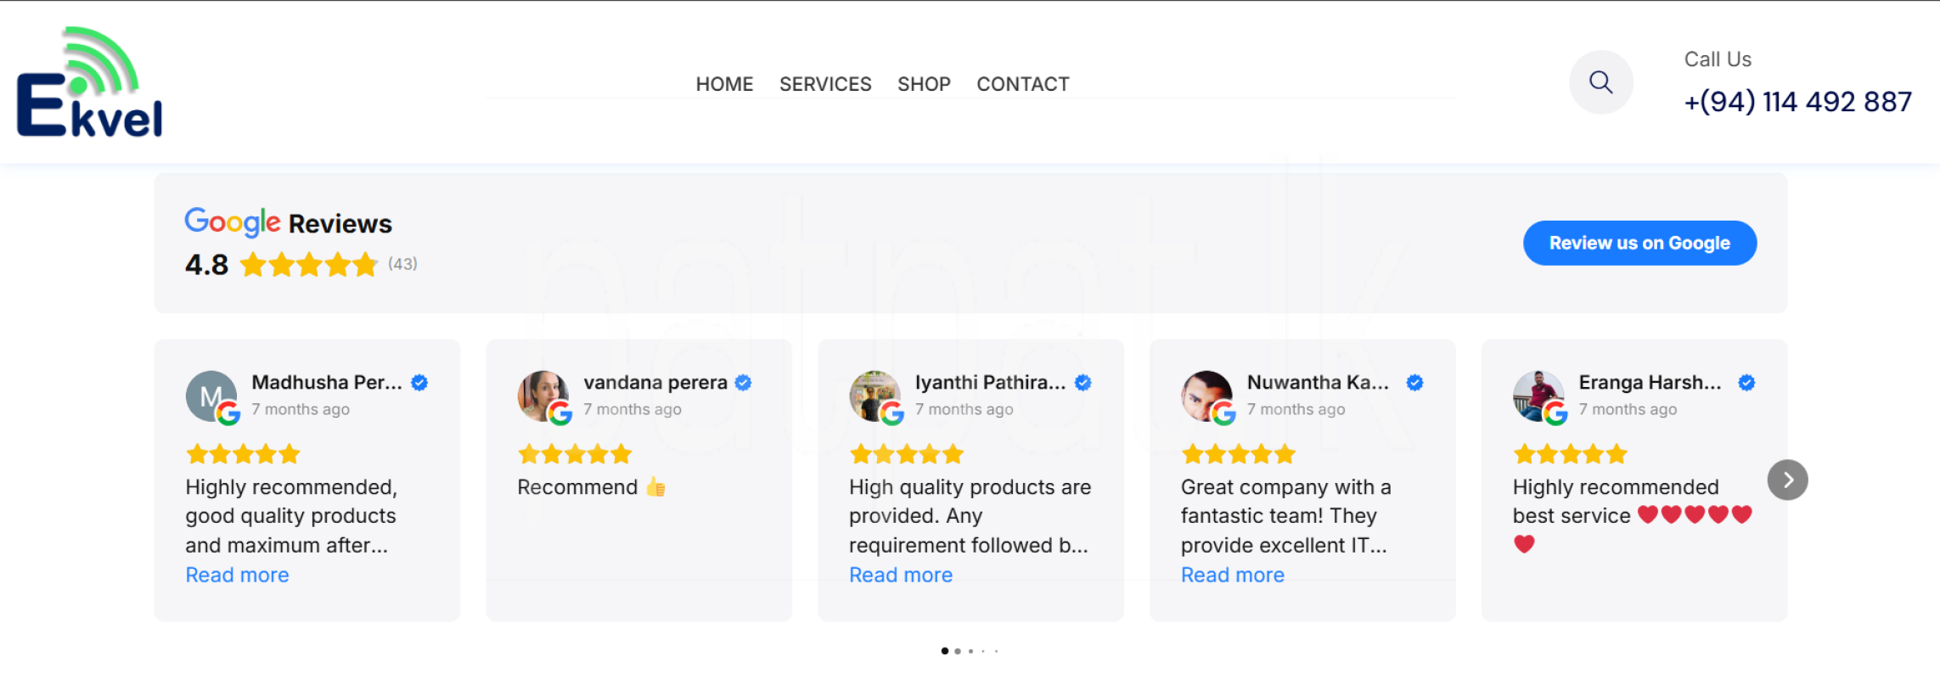Click verified badge next to vandana perera
This screenshot has width=1940, height=679.
(x=744, y=383)
